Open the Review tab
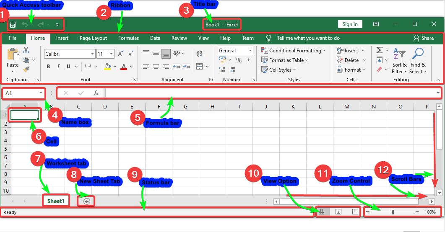The height and width of the screenshot is (232, 445). 179,38
